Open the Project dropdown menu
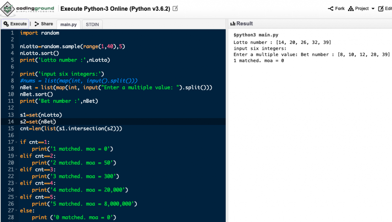Image resolution: width=392 pixels, height=222 pixels. click(361, 8)
